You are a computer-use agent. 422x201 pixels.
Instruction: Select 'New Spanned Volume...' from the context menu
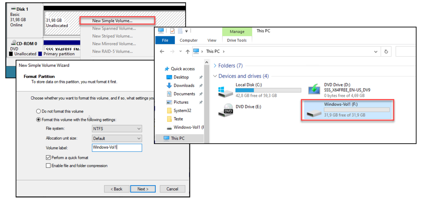(x=114, y=28)
